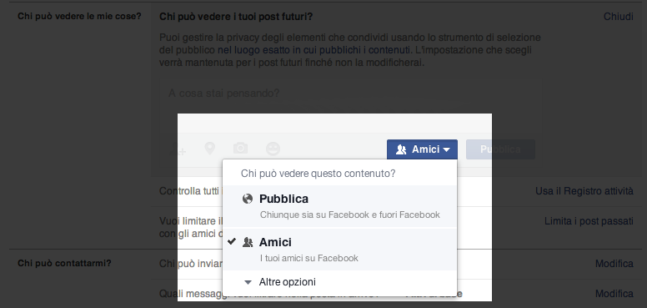Click the camera photo icon in composer

[x=241, y=149]
